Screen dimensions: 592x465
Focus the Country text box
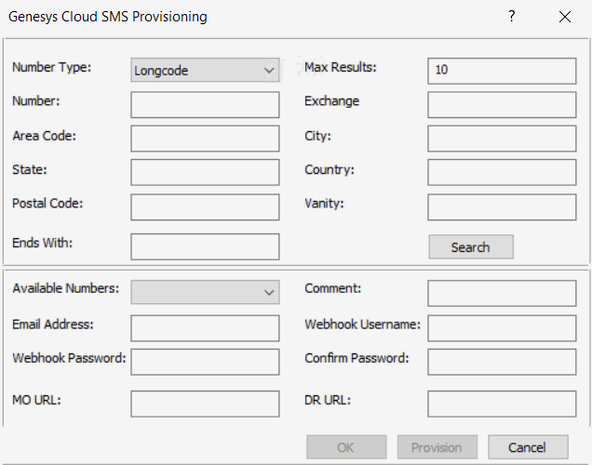click(x=502, y=172)
